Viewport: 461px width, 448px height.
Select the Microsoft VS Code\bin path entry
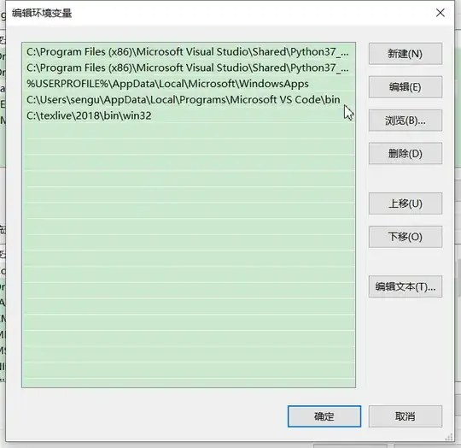189,100
